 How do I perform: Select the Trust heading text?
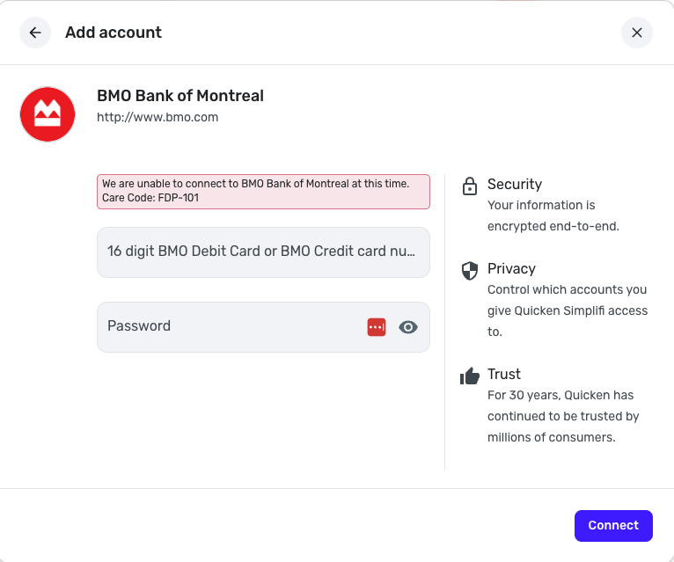pos(504,374)
